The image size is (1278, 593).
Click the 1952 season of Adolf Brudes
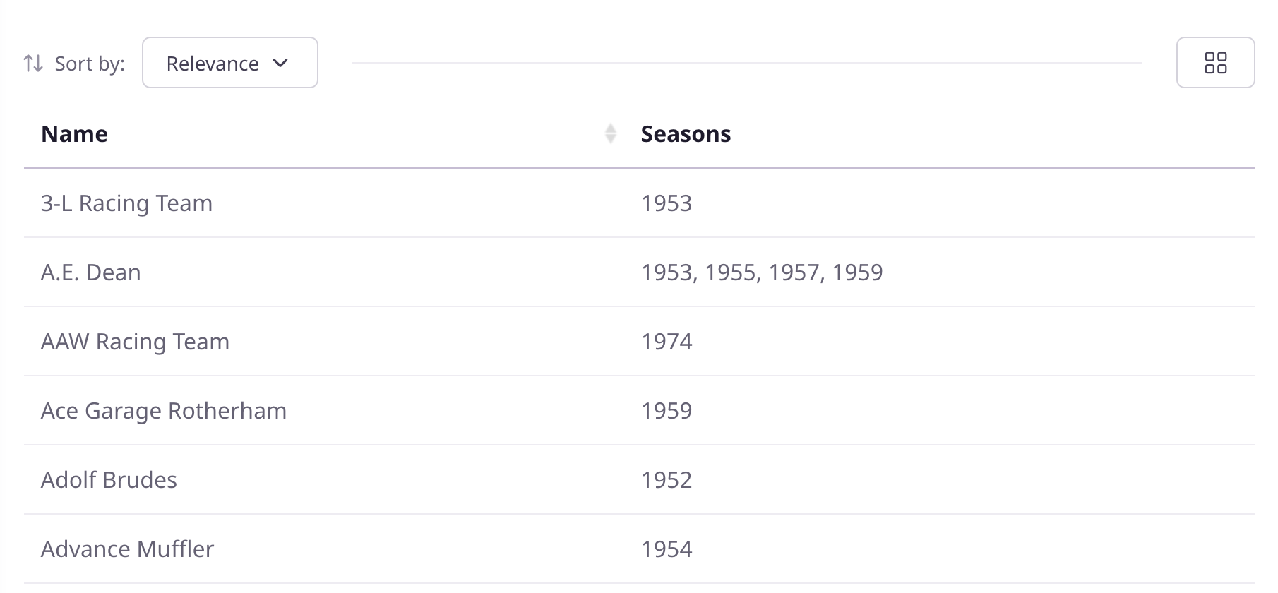[x=667, y=480]
